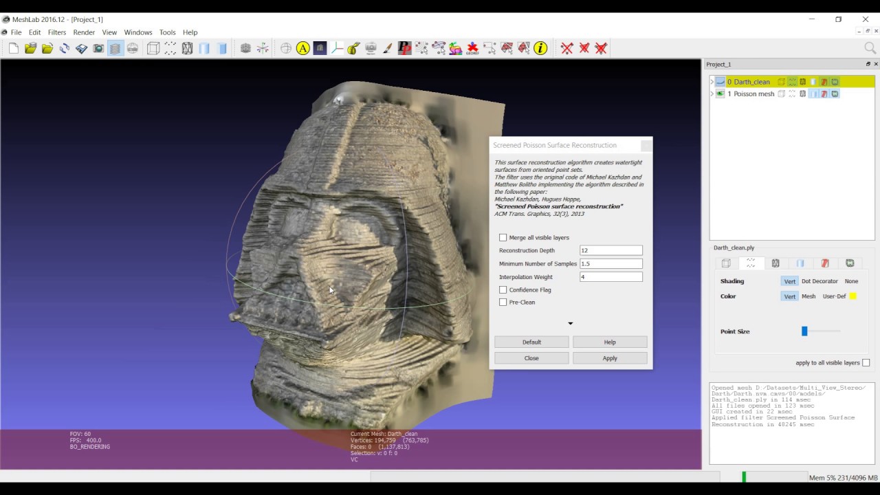Toggle bounding box for Poisson mesh layer
Screen dimensions: 880x495
781,93
